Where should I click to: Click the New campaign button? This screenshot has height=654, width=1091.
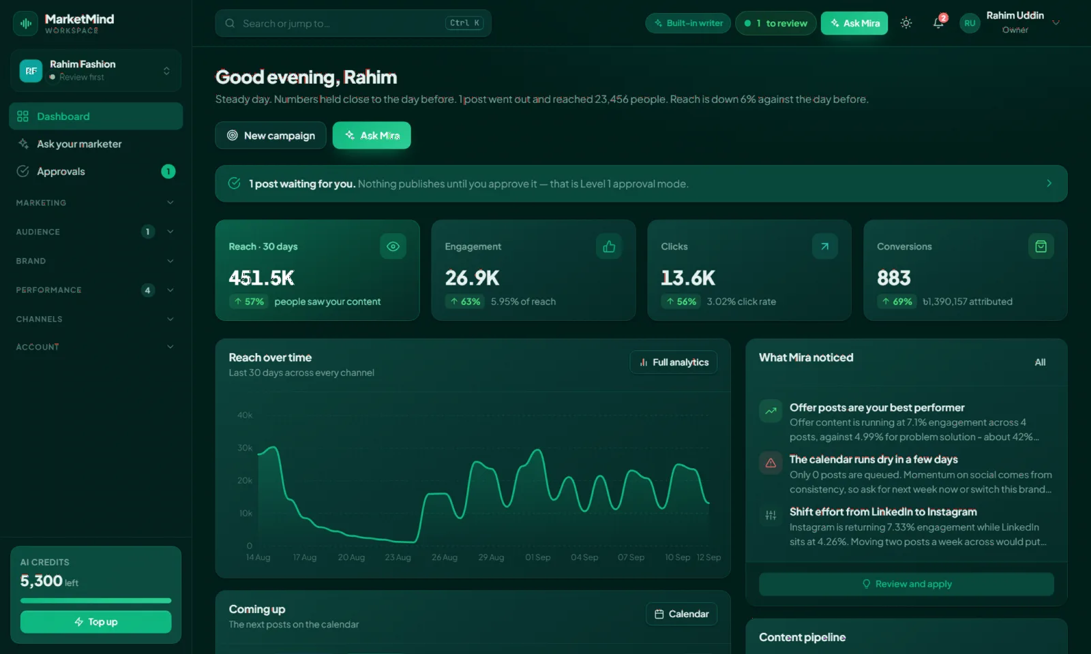pos(271,136)
